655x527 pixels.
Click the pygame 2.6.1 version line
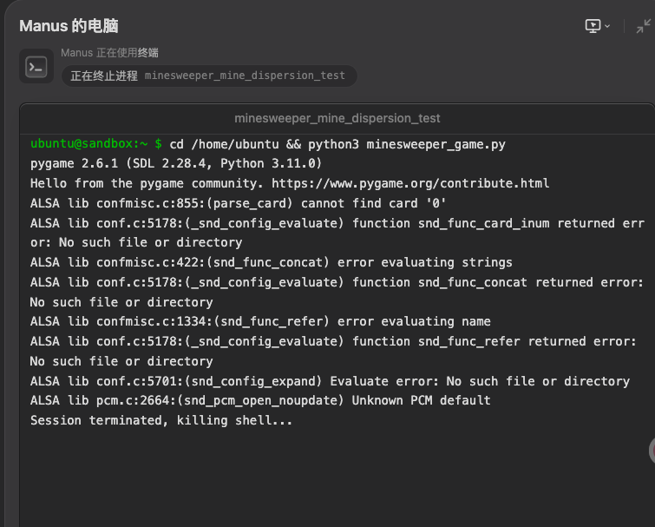(176, 163)
